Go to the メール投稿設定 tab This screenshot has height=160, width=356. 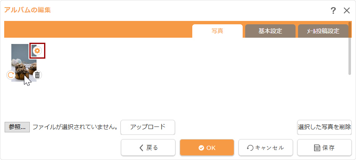click(x=323, y=31)
